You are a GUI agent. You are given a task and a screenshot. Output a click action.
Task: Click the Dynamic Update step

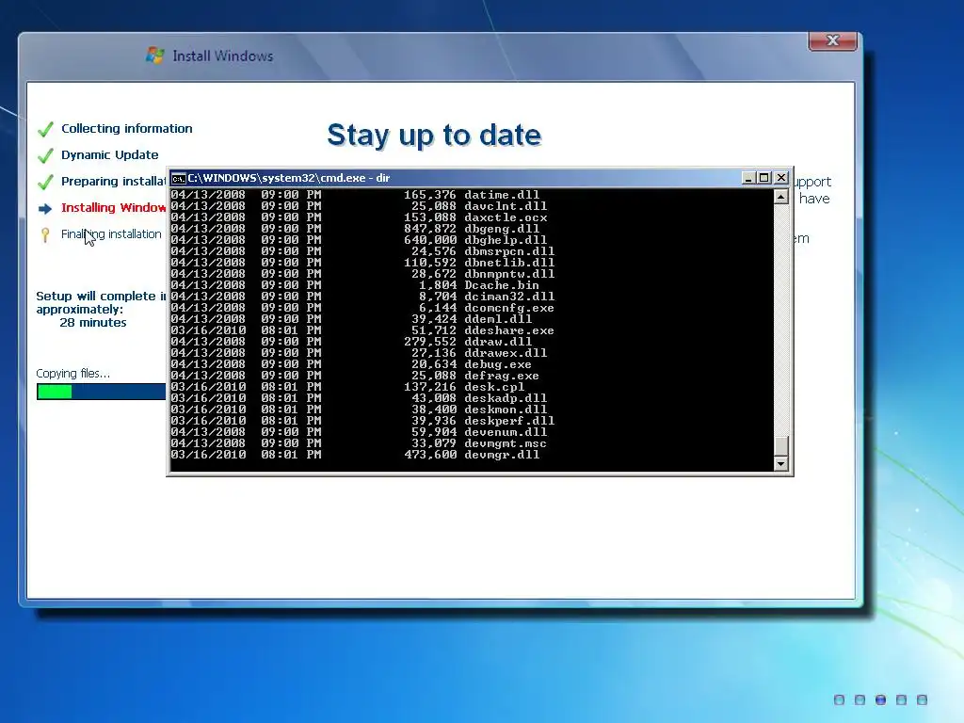(109, 155)
